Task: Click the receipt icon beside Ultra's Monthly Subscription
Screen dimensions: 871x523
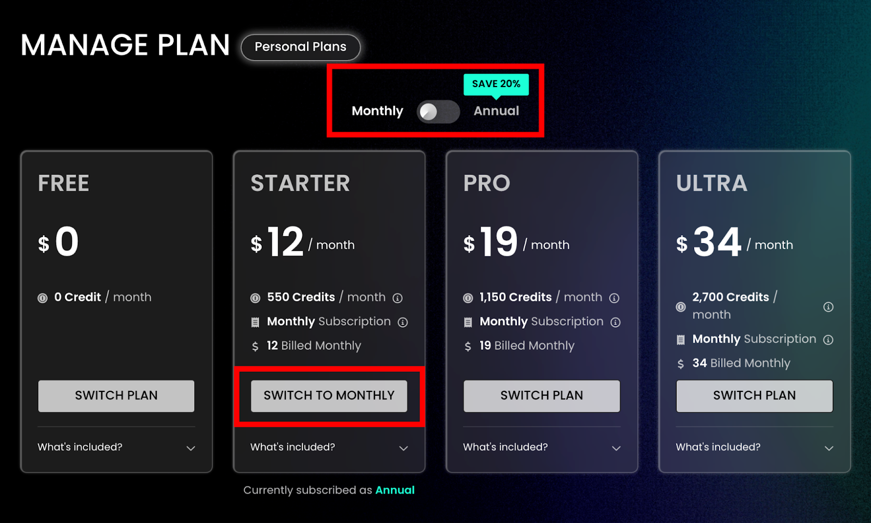Action: pyautogui.click(x=680, y=339)
